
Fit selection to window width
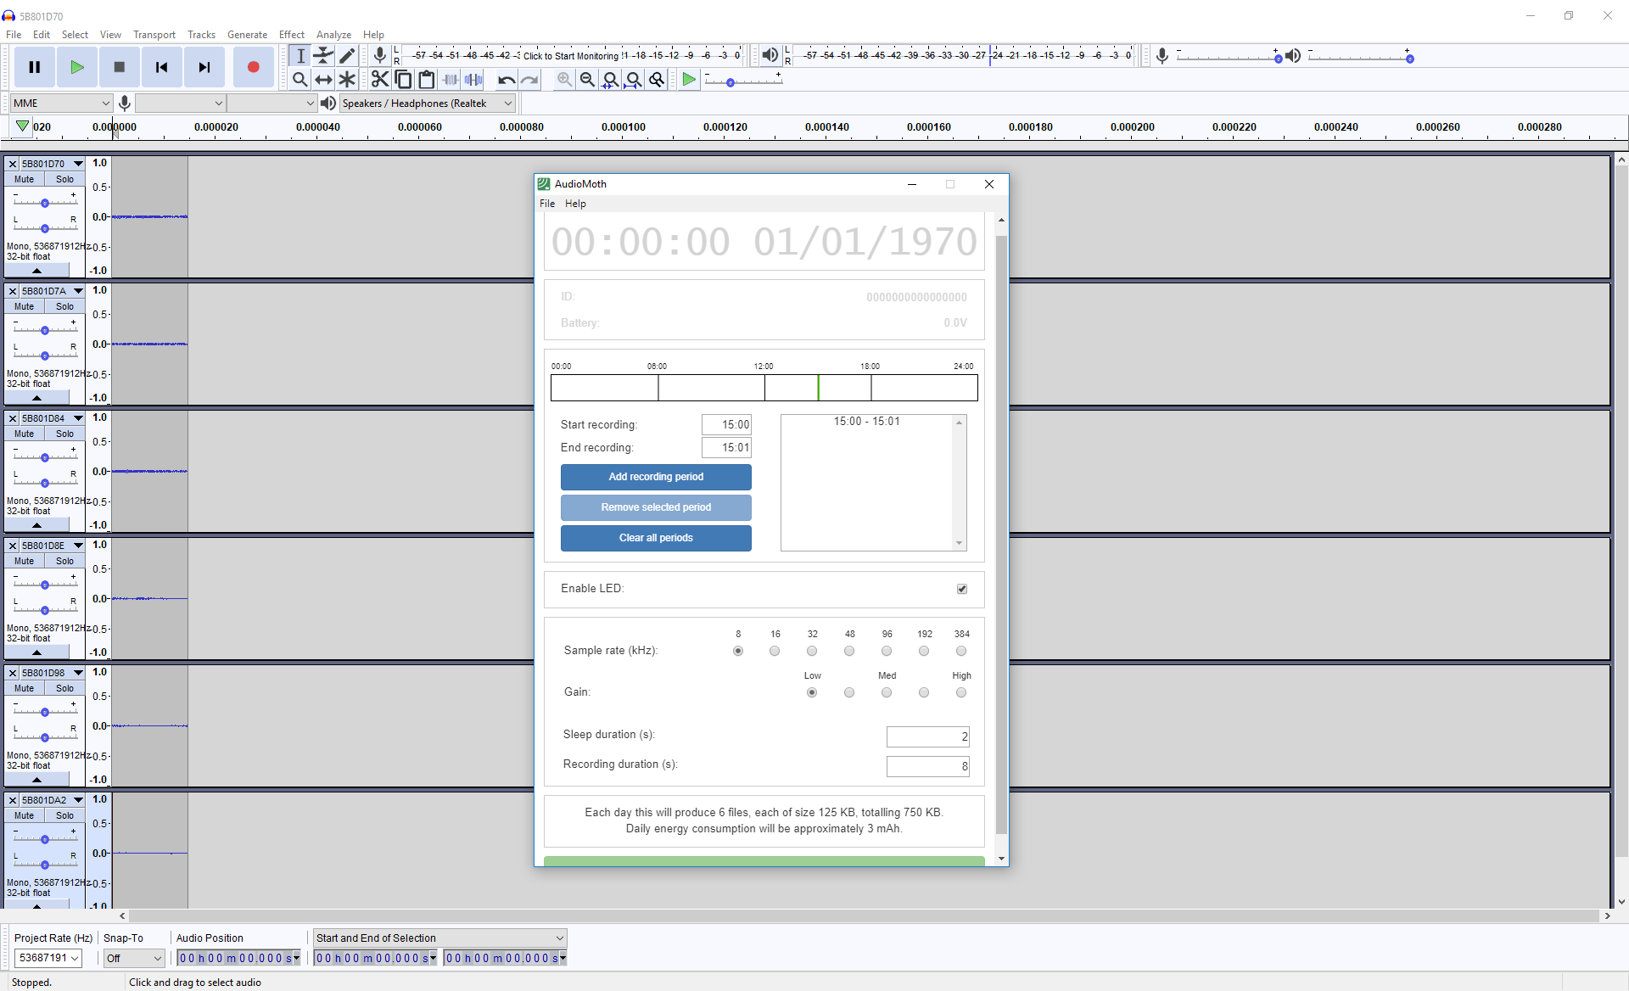[x=610, y=79]
